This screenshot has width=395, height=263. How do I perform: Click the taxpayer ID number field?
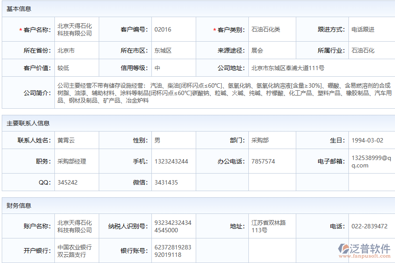[x=171, y=225]
